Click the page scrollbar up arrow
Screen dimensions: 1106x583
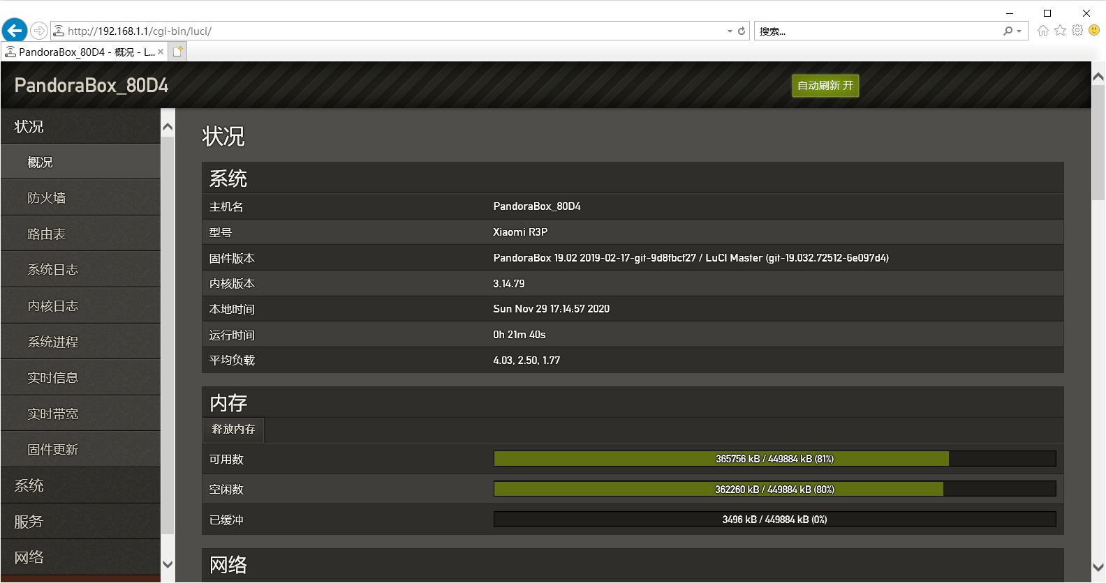pyautogui.click(x=1098, y=77)
